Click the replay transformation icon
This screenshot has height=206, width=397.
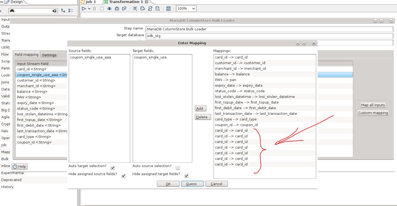(x=124, y=9)
